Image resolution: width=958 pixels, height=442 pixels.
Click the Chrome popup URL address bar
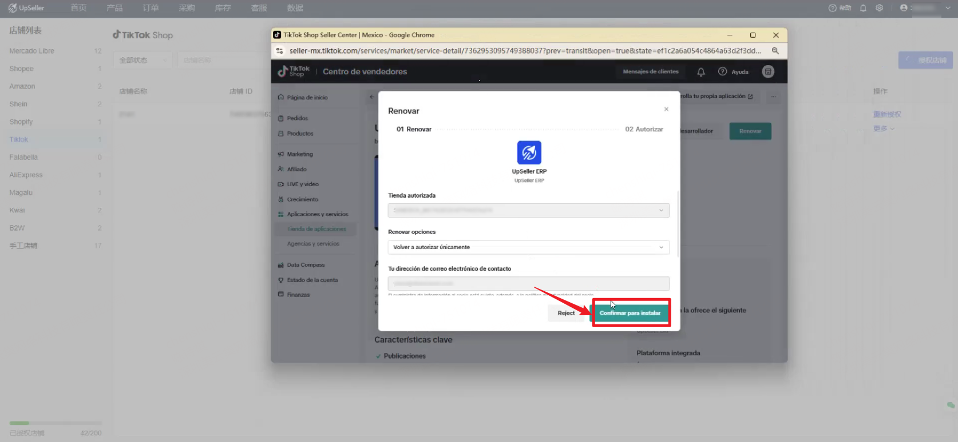(x=525, y=51)
